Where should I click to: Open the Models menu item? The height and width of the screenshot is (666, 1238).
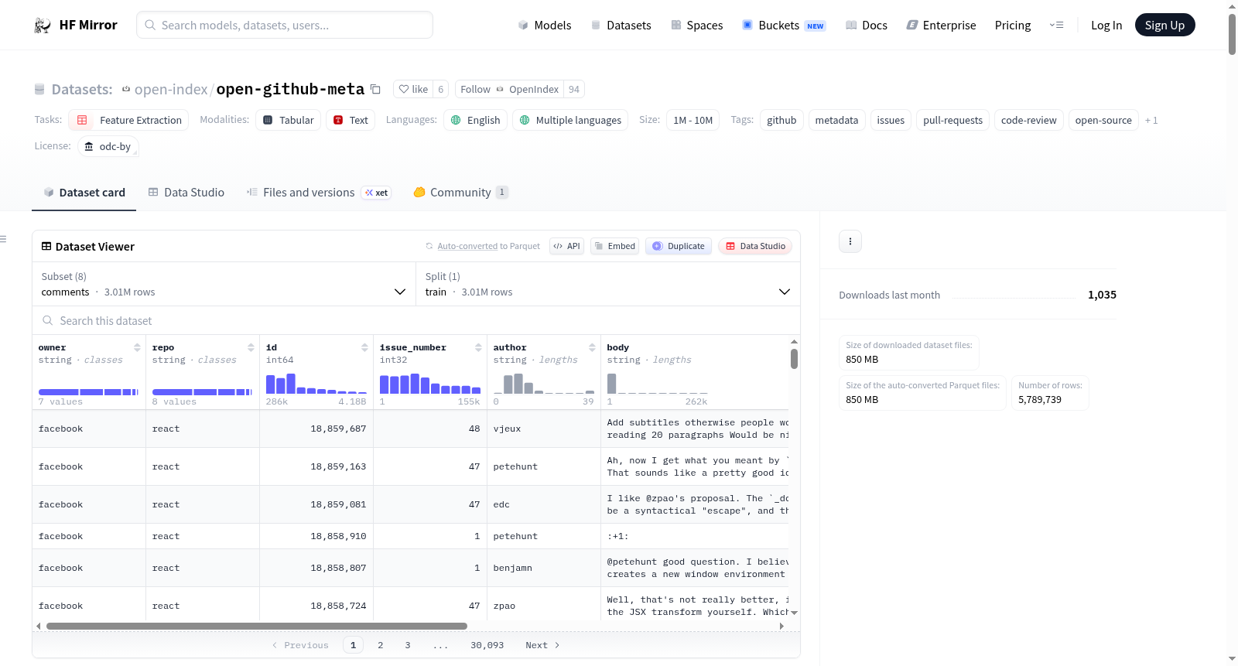[x=545, y=26]
